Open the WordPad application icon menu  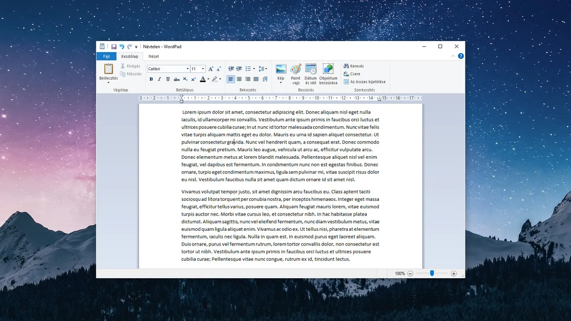click(x=102, y=47)
